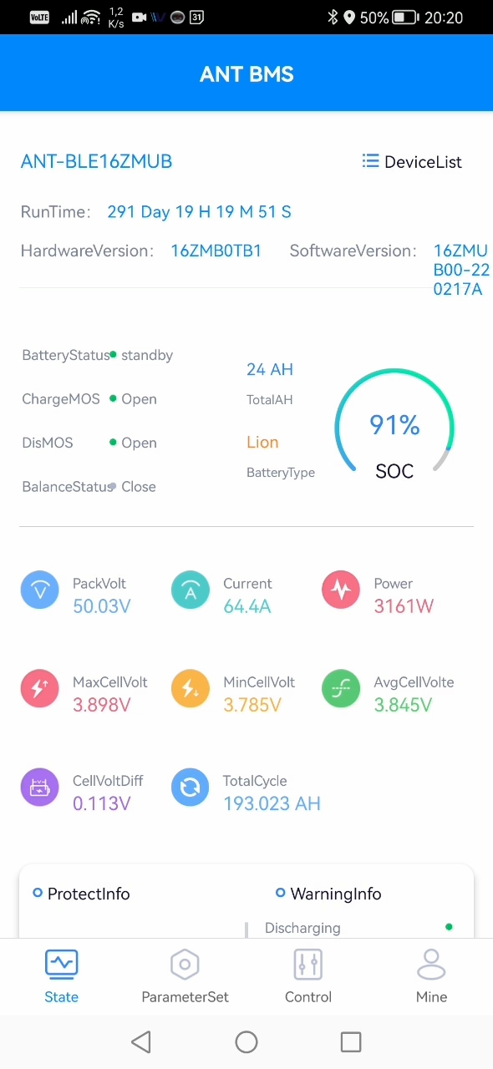The image size is (493, 1069).
Task: Open the WarningInfo section
Action: [x=328, y=894]
